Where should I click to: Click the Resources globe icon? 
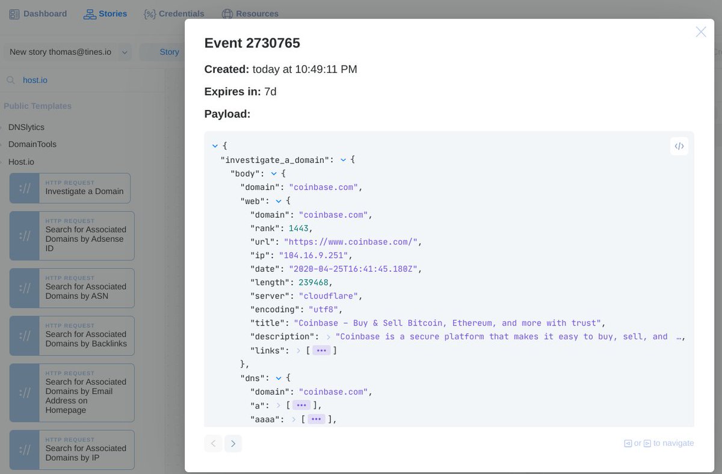click(227, 14)
